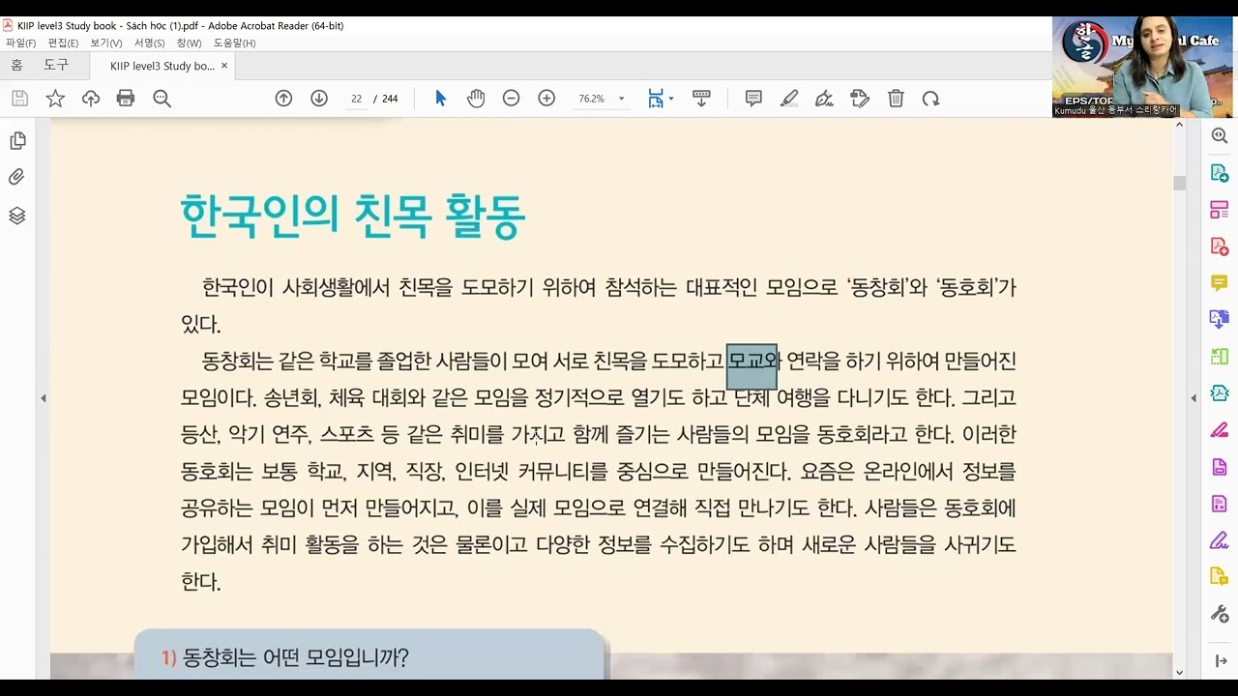Click the vertical scrollbar thumb
This screenshot has width=1238, height=696.
tap(1179, 184)
